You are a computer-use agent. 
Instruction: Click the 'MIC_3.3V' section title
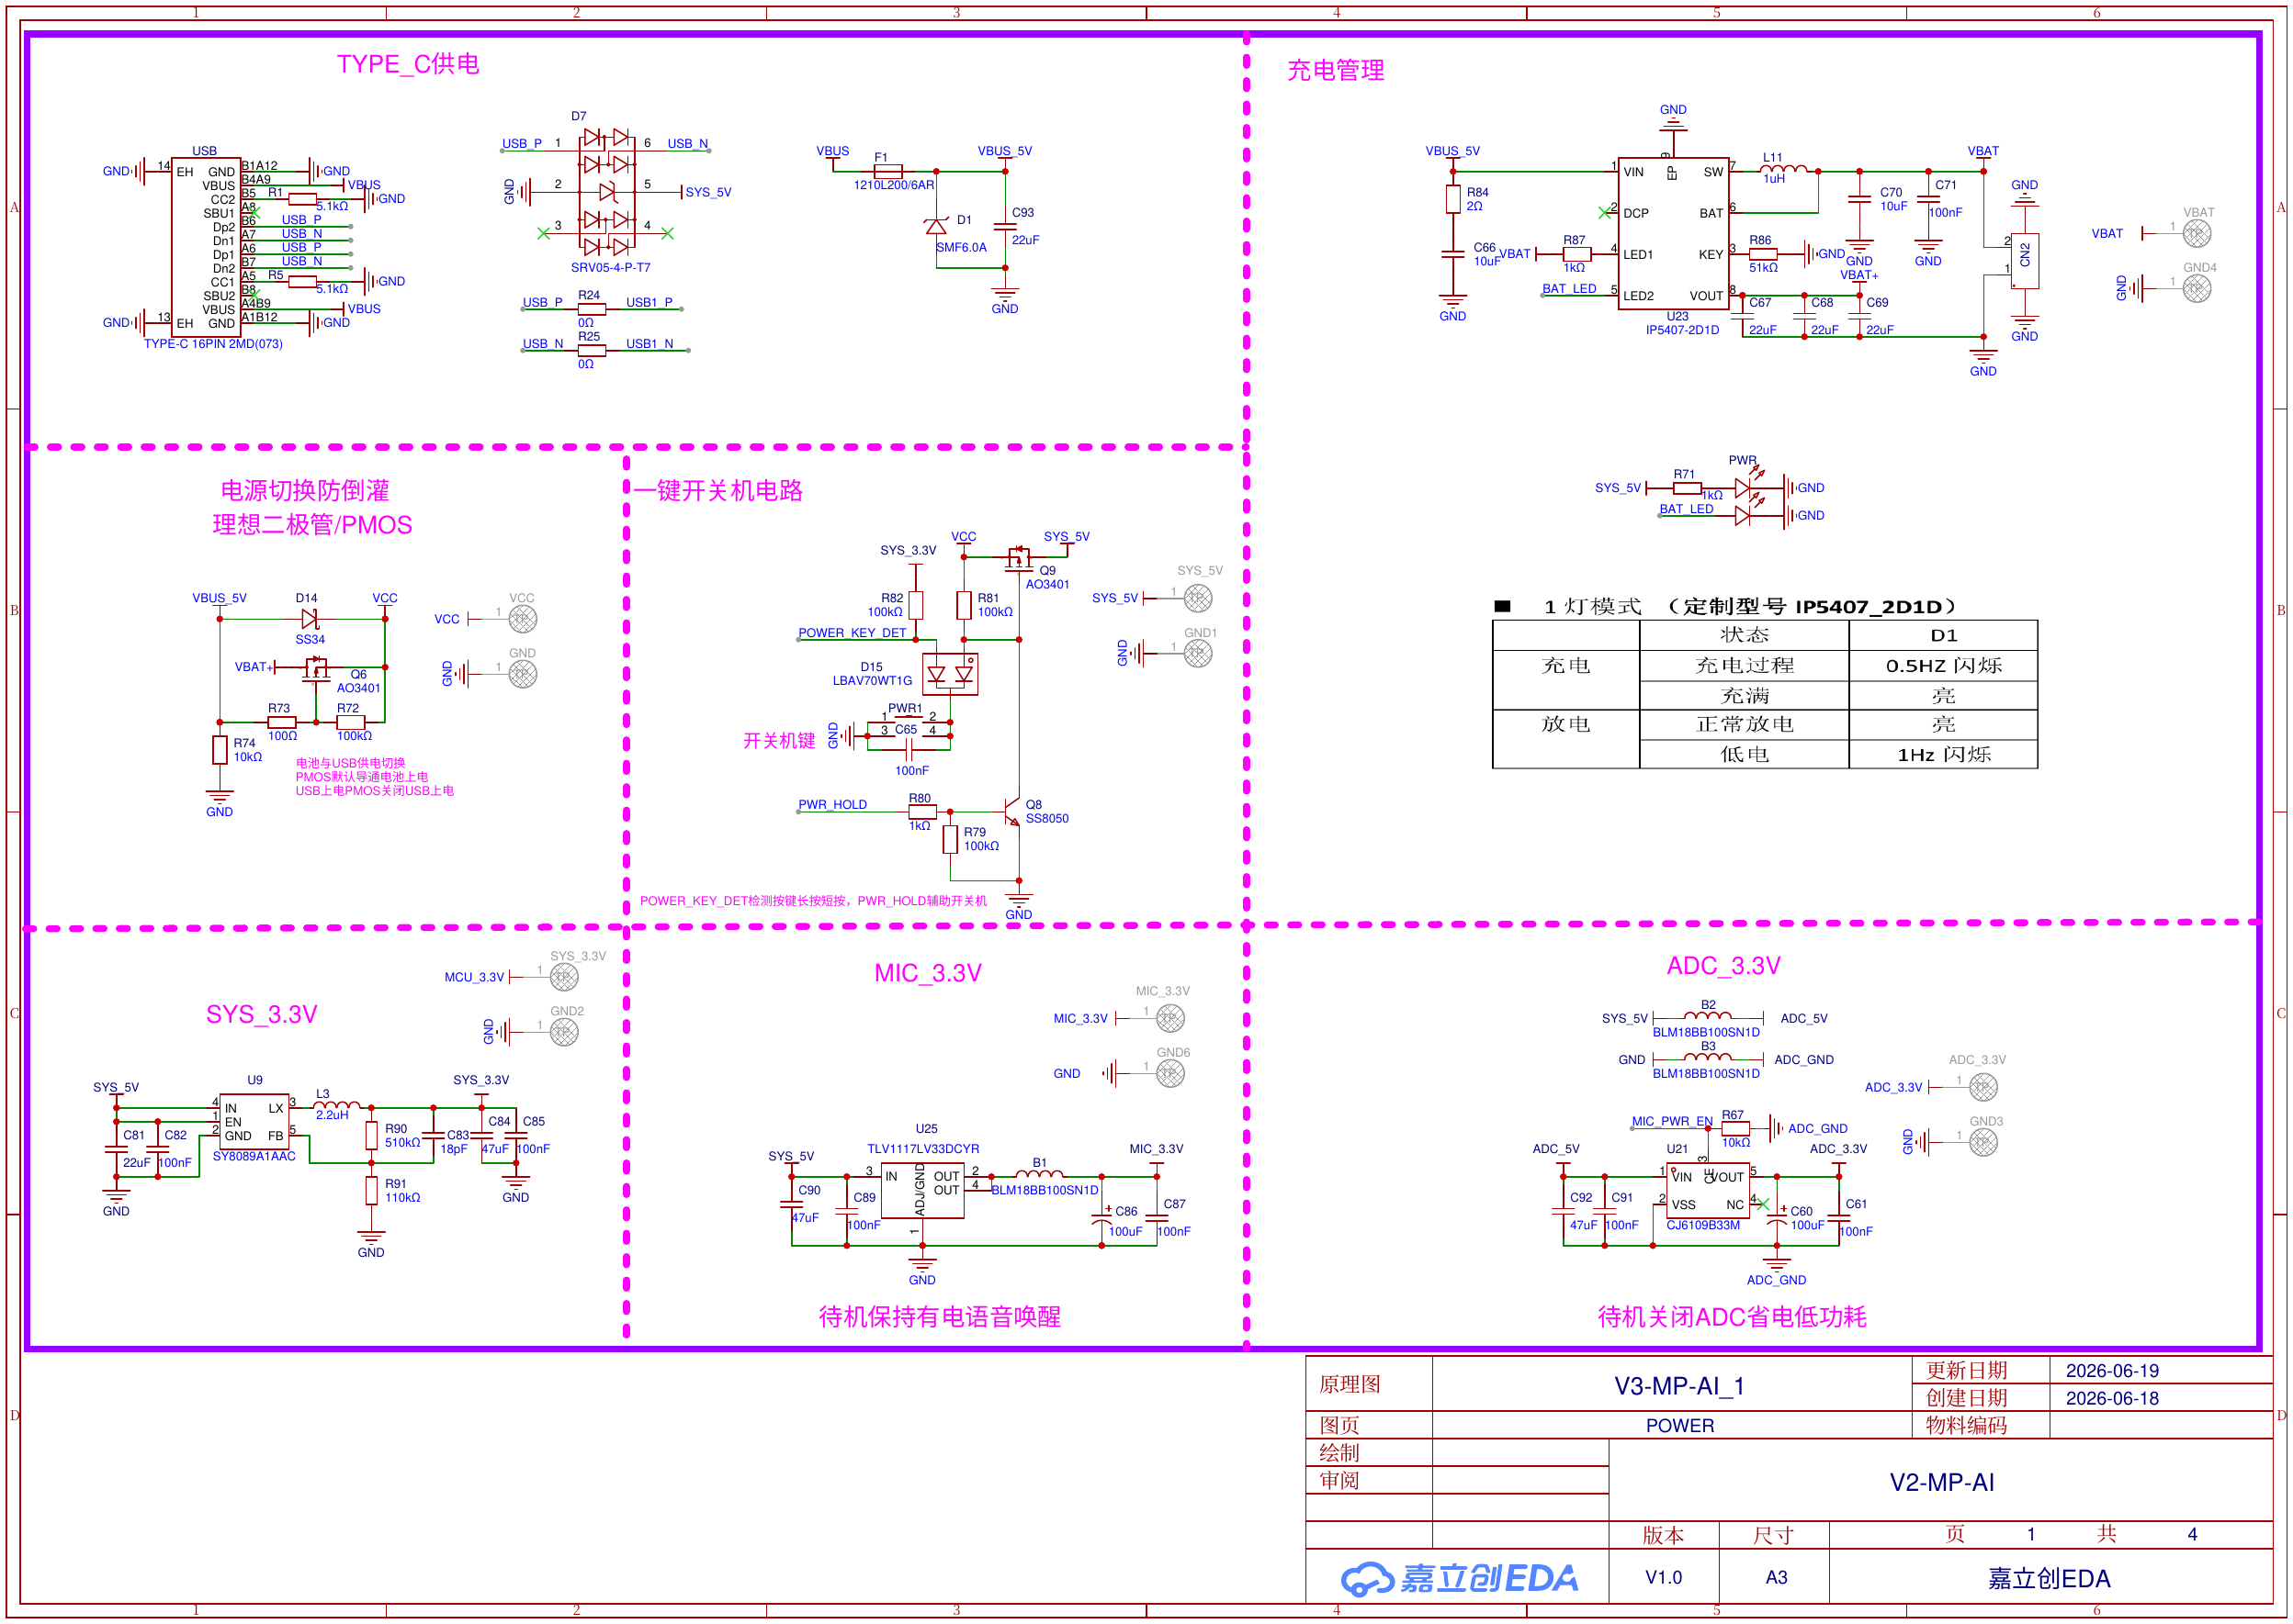click(929, 973)
